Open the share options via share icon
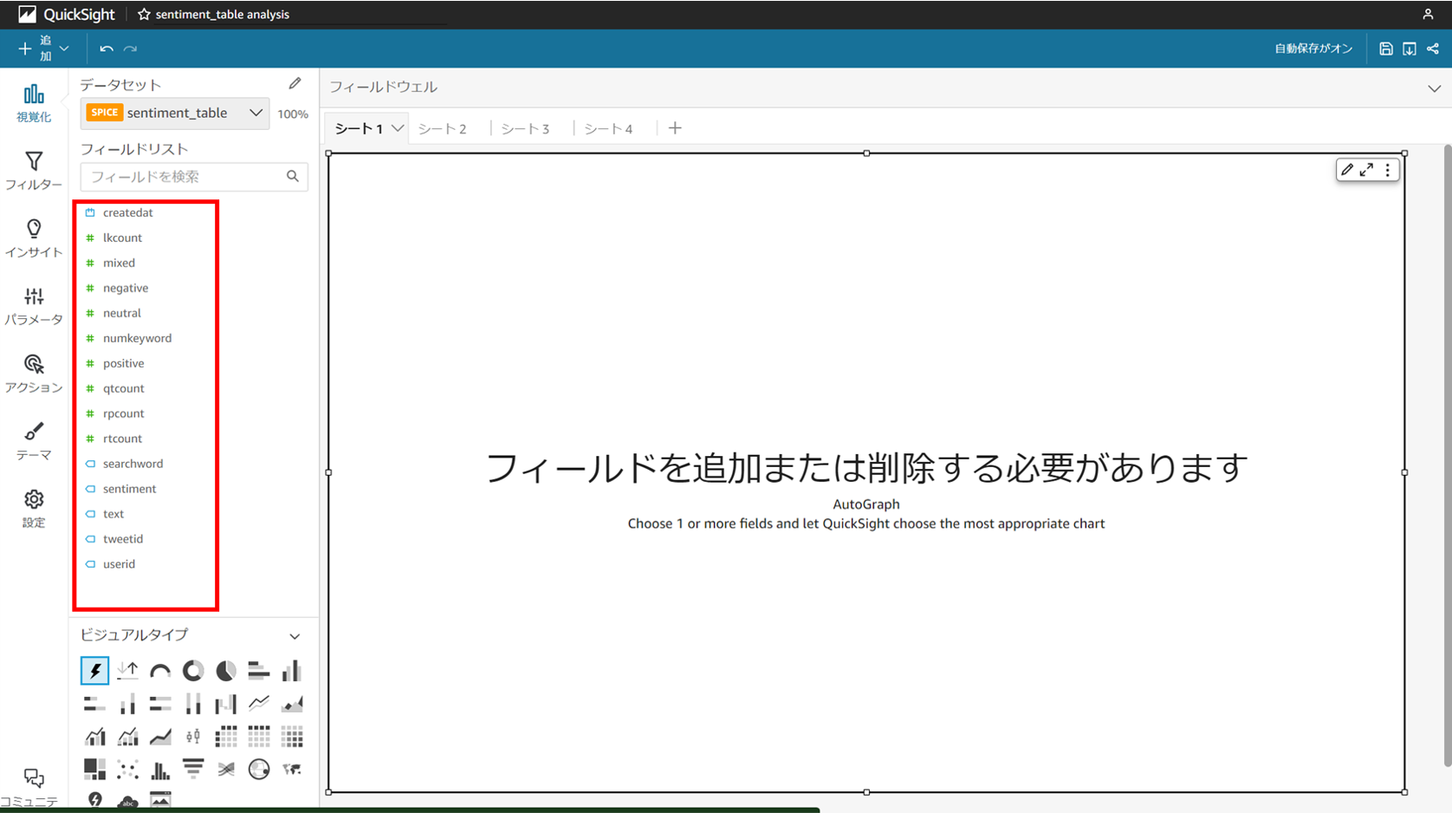 (1433, 49)
